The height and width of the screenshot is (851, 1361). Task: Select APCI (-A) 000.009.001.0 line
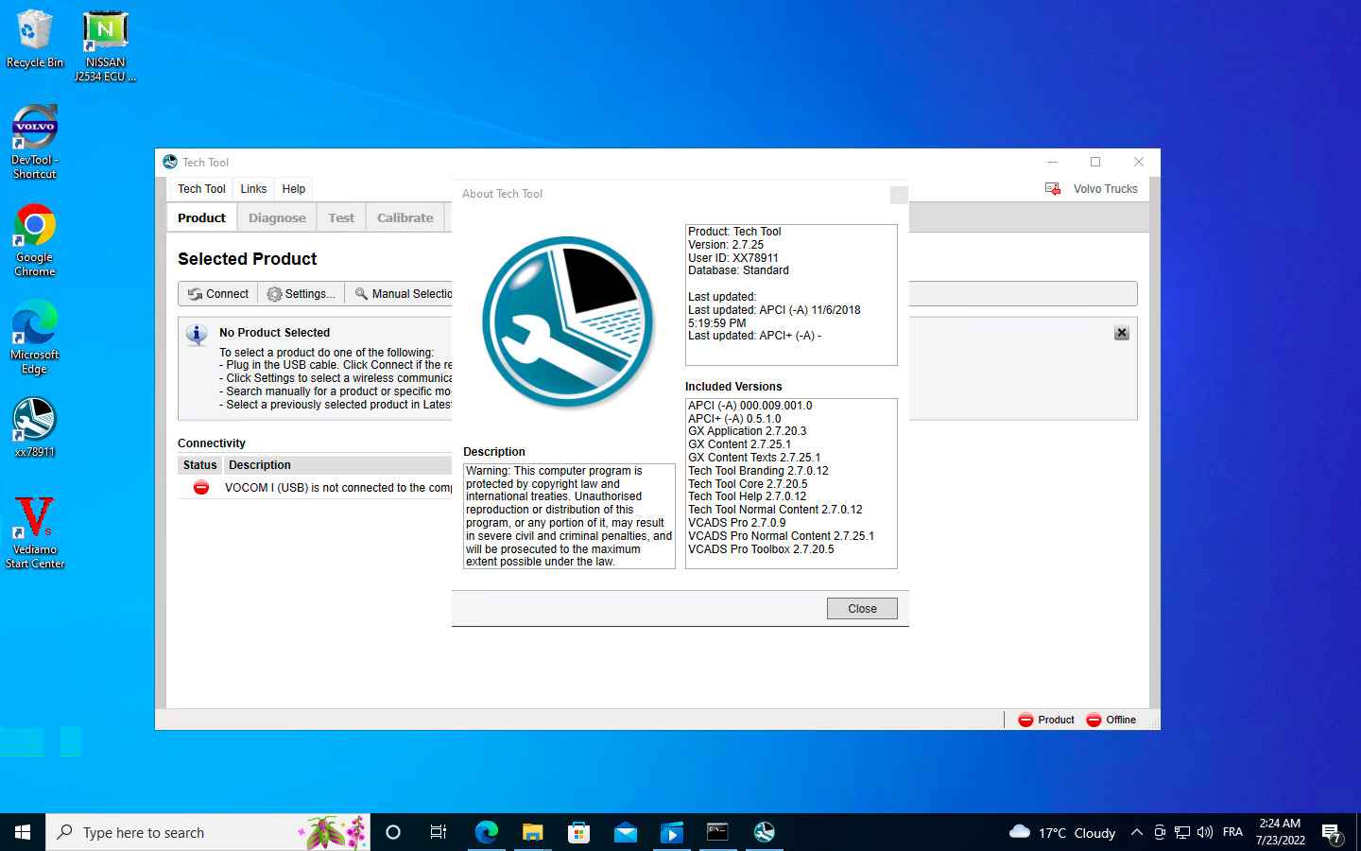[x=749, y=406]
